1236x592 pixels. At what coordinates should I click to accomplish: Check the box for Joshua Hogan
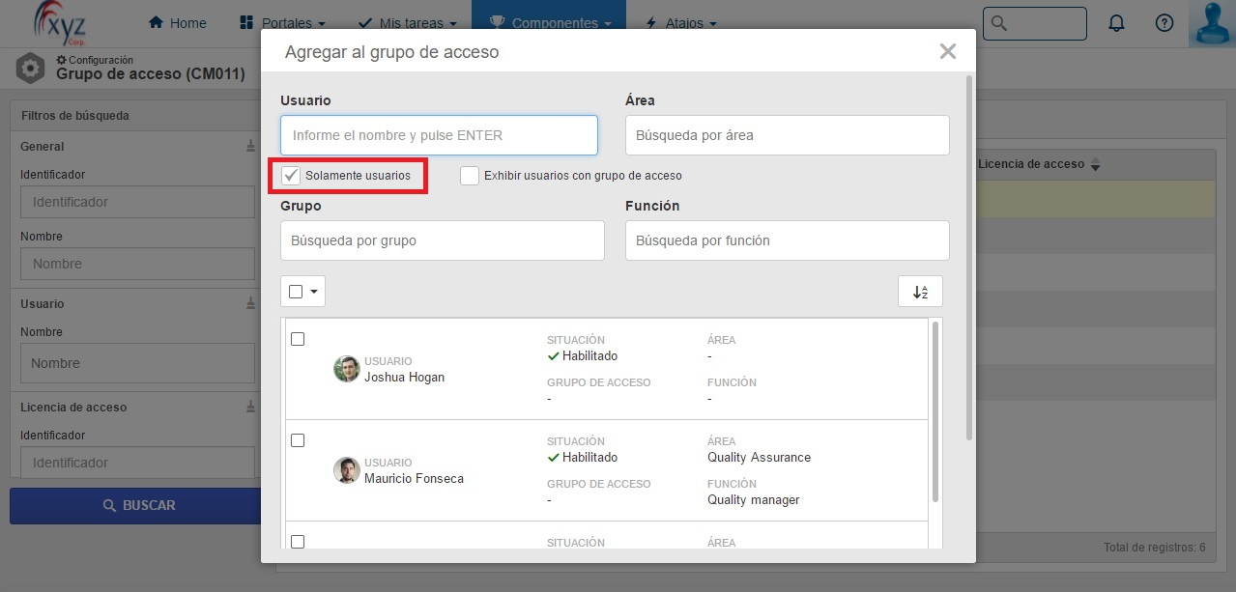(x=298, y=339)
